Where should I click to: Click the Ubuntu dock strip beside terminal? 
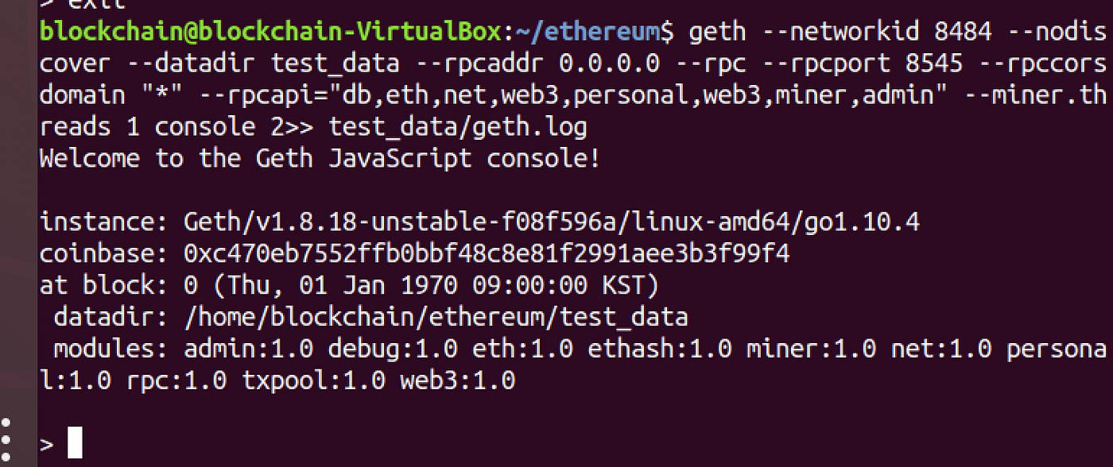17,234
